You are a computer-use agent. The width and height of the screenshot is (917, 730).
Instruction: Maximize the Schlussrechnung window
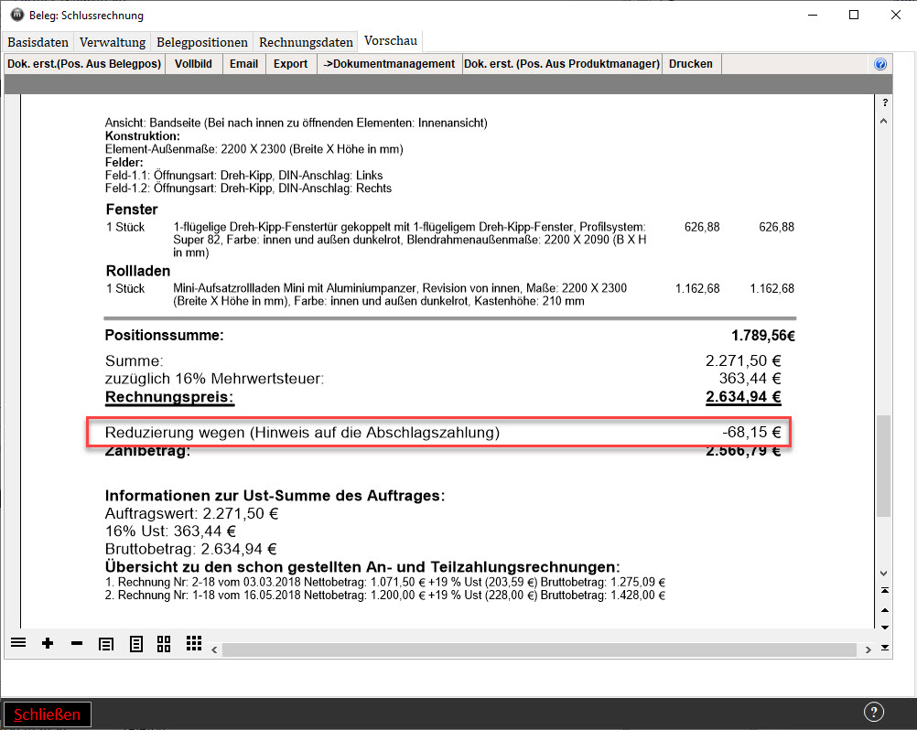coord(854,15)
